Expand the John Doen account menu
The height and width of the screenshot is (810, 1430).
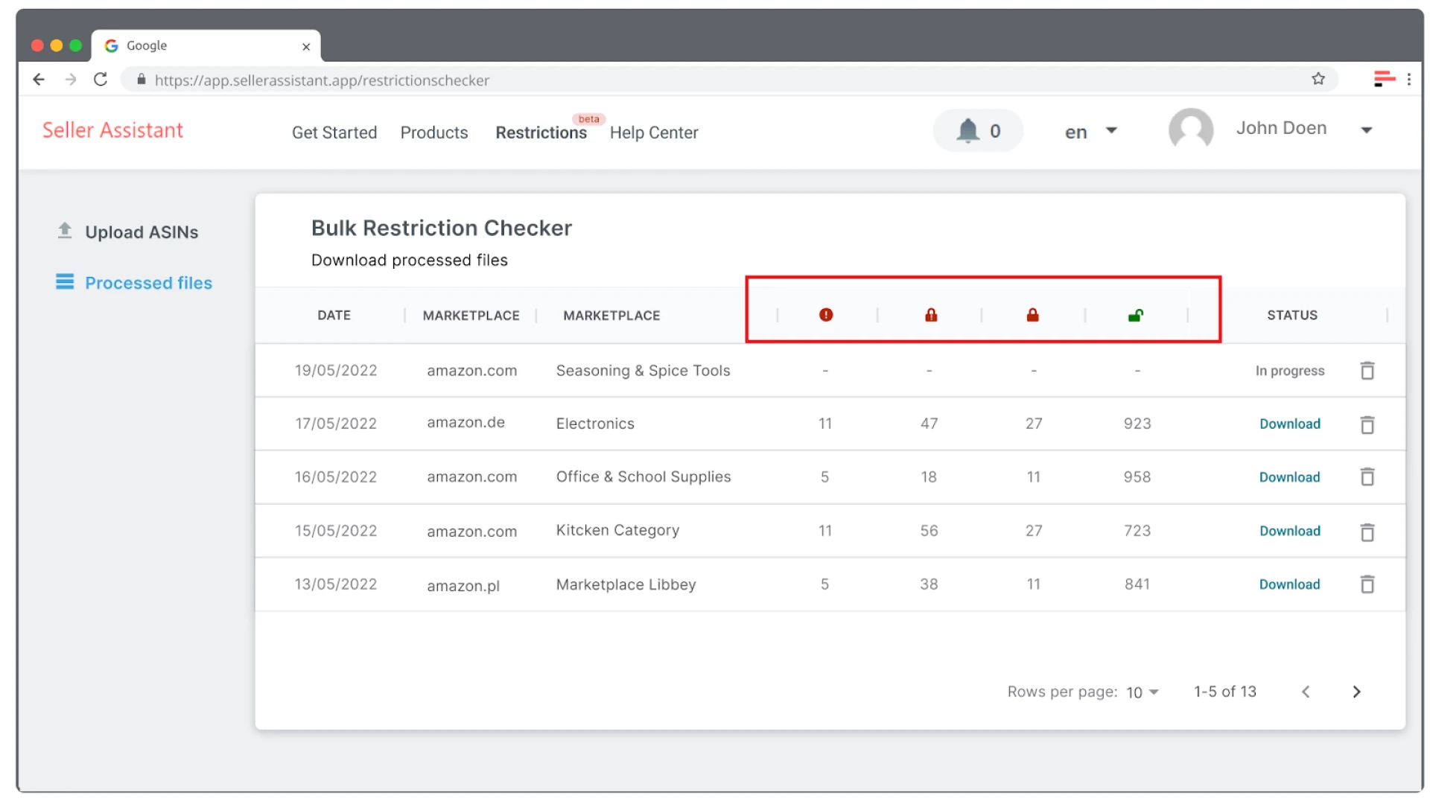click(1367, 129)
